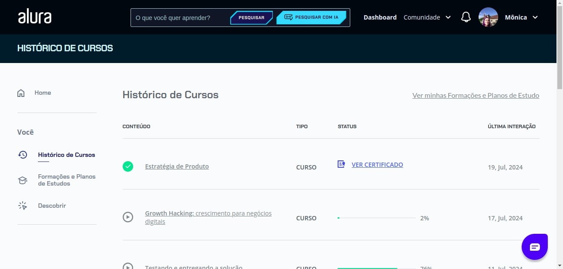
Task: Open Growth Hacking course link
Action: coord(208,218)
